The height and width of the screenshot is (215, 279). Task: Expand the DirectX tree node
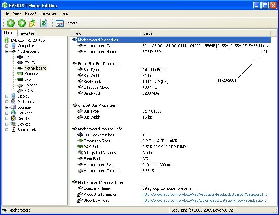[7, 119]
